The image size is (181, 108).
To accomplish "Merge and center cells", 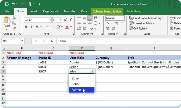I will [x=95, y=23].
